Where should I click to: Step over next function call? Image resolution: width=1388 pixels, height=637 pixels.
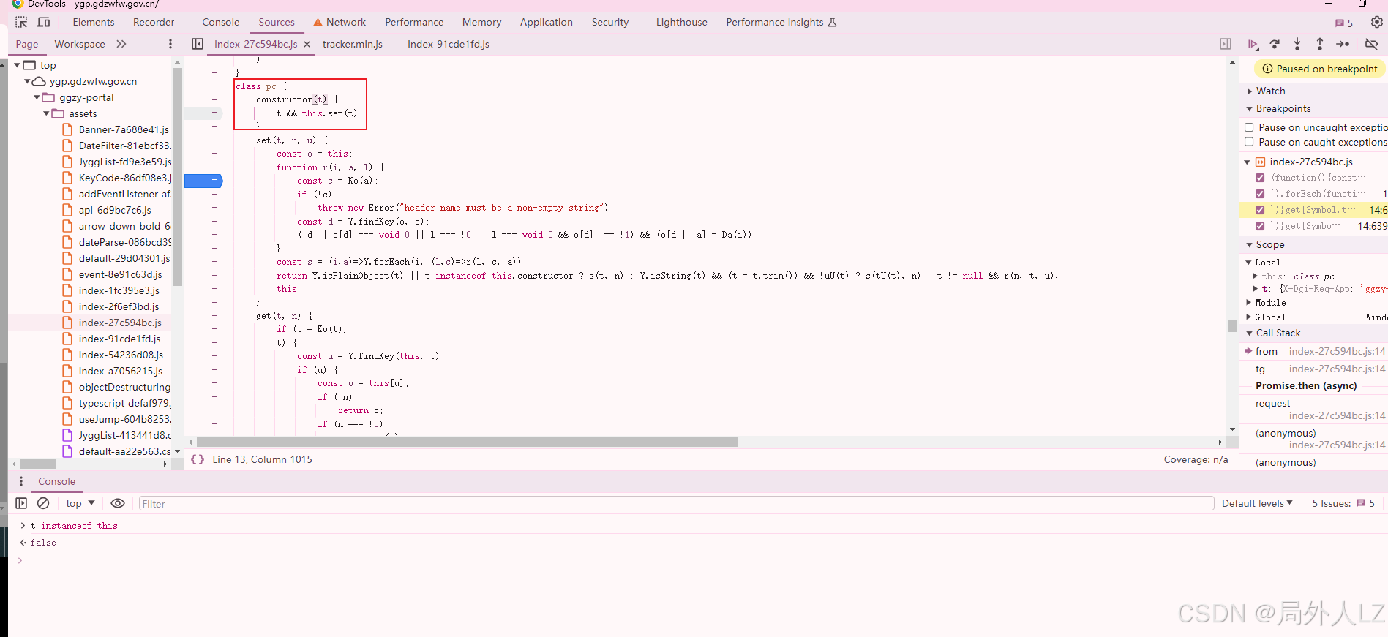tap(1275, 44)
